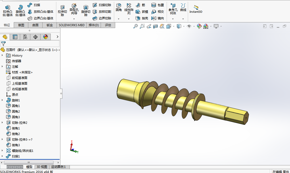290x173 pixels.
Task: Click Edit Appearance color ball icon
Action: (x=199, y=26)
